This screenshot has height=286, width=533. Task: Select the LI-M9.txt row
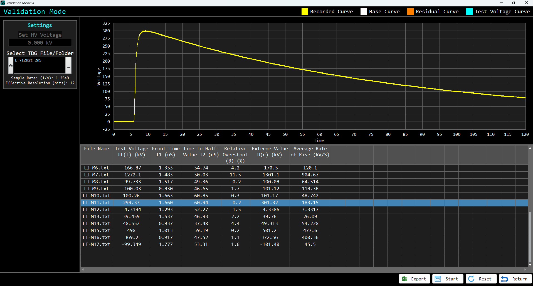tap(304, 189)
